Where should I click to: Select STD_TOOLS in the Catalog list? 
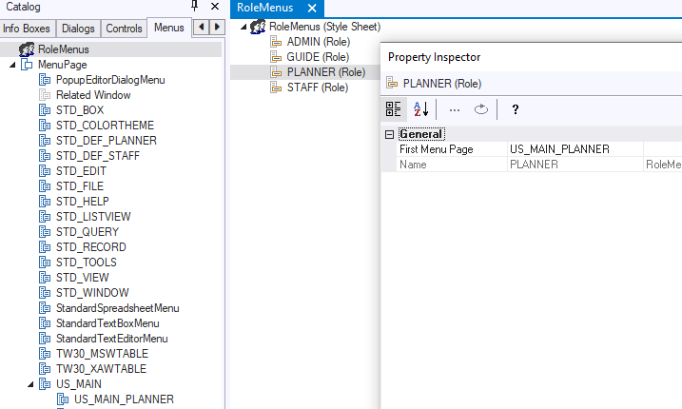point(87,262)
